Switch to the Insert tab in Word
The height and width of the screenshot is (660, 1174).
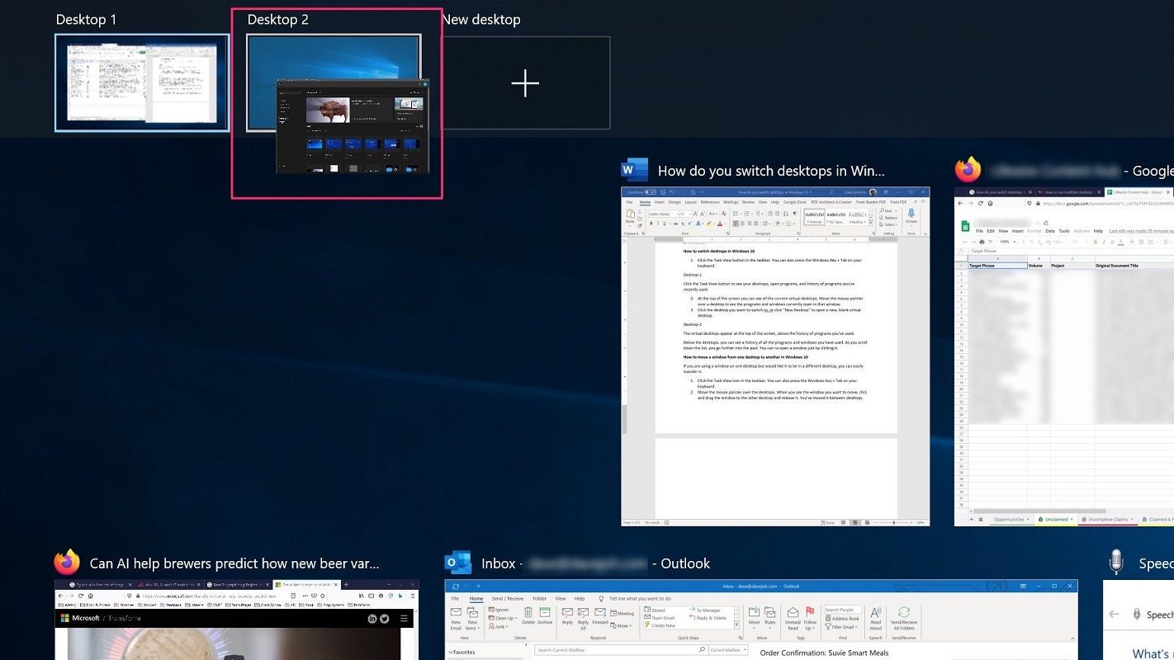(x=657, y=202)
